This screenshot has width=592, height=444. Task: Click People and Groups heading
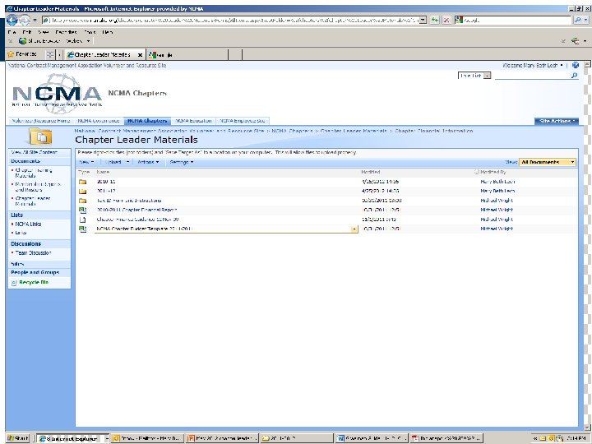point(35,272)
